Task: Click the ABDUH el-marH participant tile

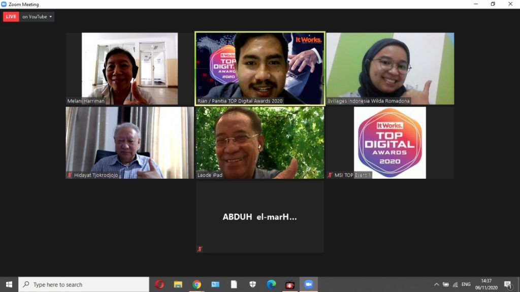Action: pyautogui.click(x=259, y=217)
